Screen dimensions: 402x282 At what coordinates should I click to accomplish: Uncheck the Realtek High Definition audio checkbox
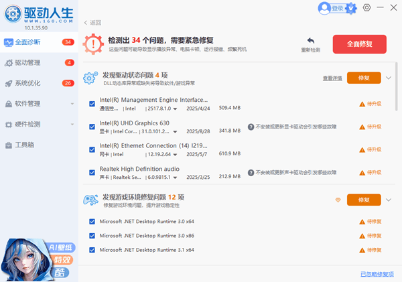[x=92, y=172]
